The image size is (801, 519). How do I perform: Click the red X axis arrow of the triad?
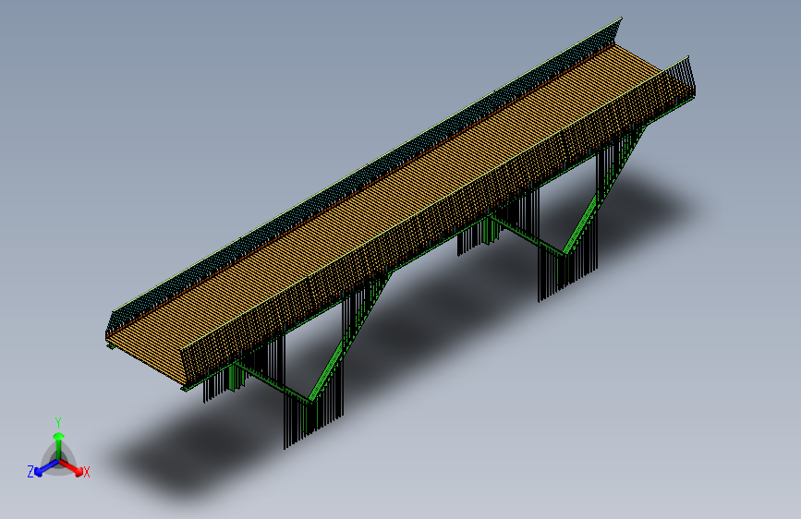tap(73, 467)
